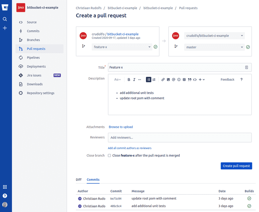Insert a block quote in description
Viewport: 259px width, 212px height.
click(190, 80)
